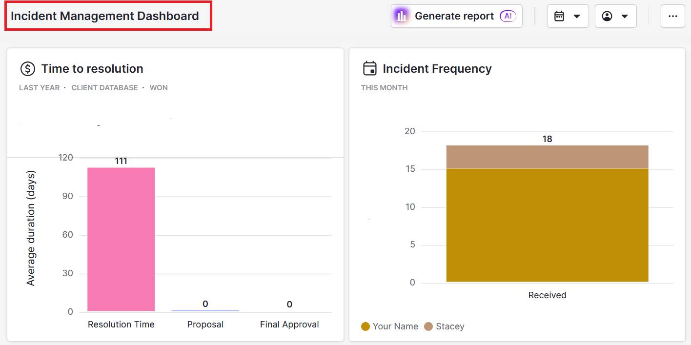
Task: Click the calendar icon beside Incident Frequency
Action: (x=368, y=68)
